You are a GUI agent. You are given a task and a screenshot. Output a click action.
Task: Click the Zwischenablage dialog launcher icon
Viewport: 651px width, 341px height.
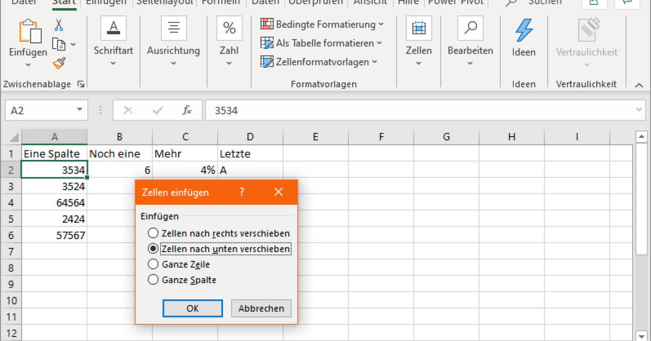click(x=81, y=85)
